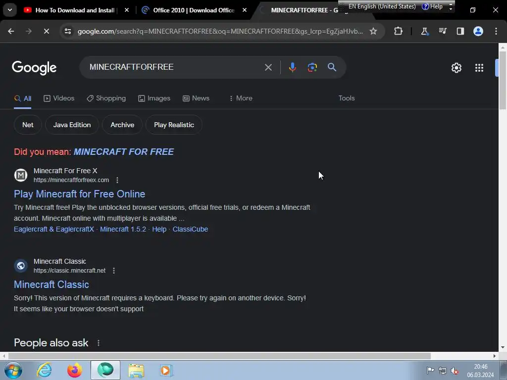Open the Chrome three-dot menu
This screenshot has height=380, width=507.
click(496, 31)
